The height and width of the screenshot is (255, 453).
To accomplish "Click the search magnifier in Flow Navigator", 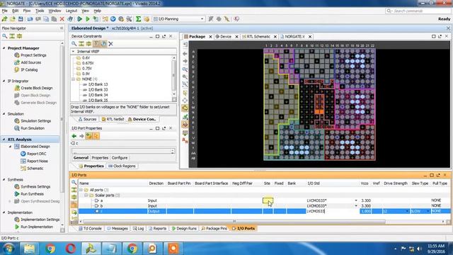I will 5,36.
